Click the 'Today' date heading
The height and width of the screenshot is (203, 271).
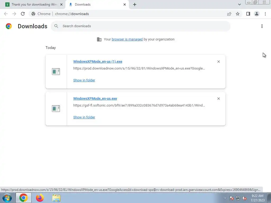pyautogui.click(x=51, y=48)
